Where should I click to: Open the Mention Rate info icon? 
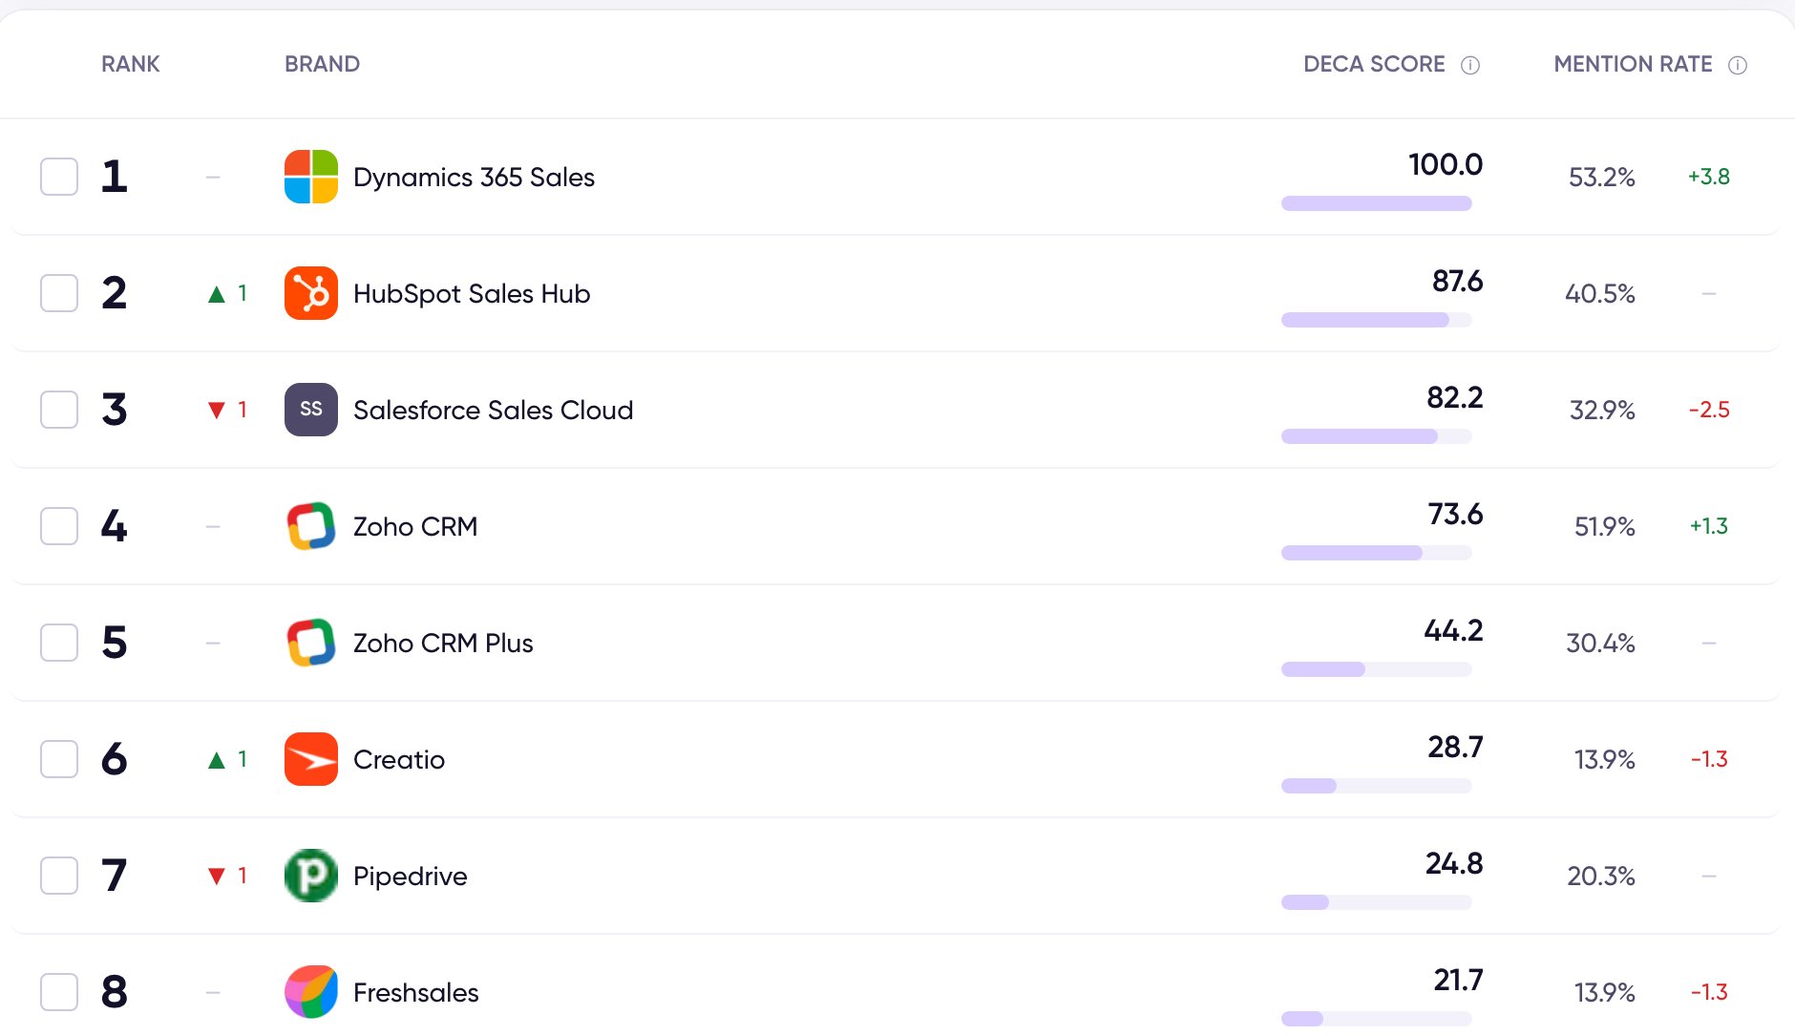[x=1738, y=65]
